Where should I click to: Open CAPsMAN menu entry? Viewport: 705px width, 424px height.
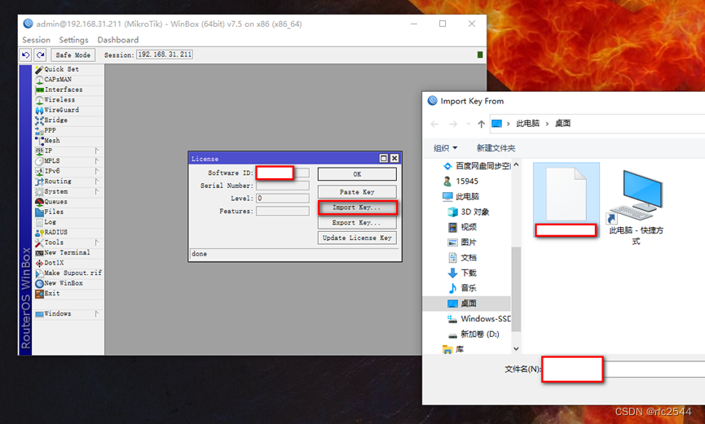tap(68, 80)
